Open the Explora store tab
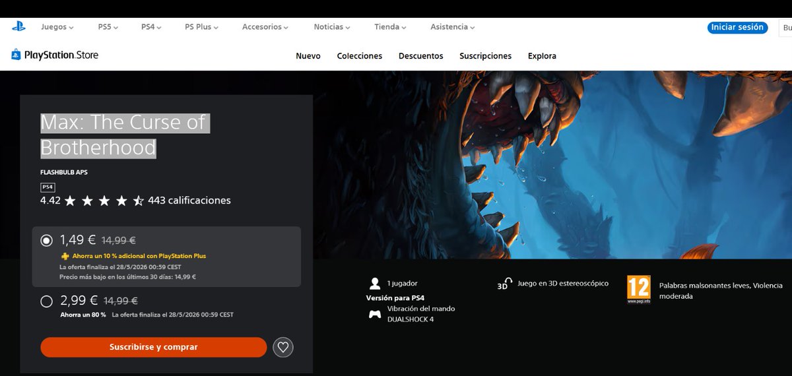The height and width of the screenshot is (376, 792). pos(542,56)
